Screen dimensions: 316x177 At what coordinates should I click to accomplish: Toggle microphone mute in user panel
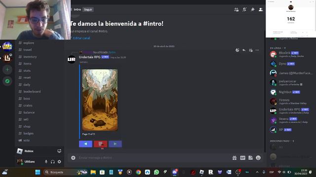click(46, 162)
